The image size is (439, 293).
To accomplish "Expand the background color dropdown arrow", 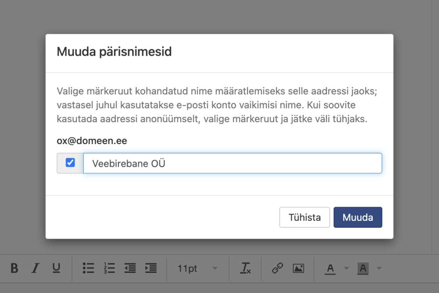I will [x=379, y=268].
